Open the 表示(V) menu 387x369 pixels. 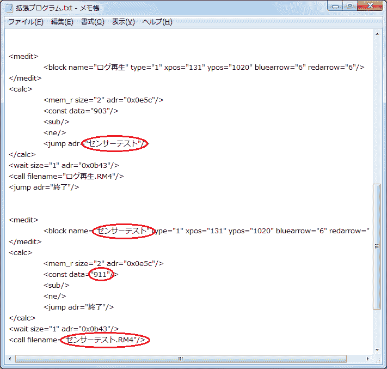tap(124, 22)
